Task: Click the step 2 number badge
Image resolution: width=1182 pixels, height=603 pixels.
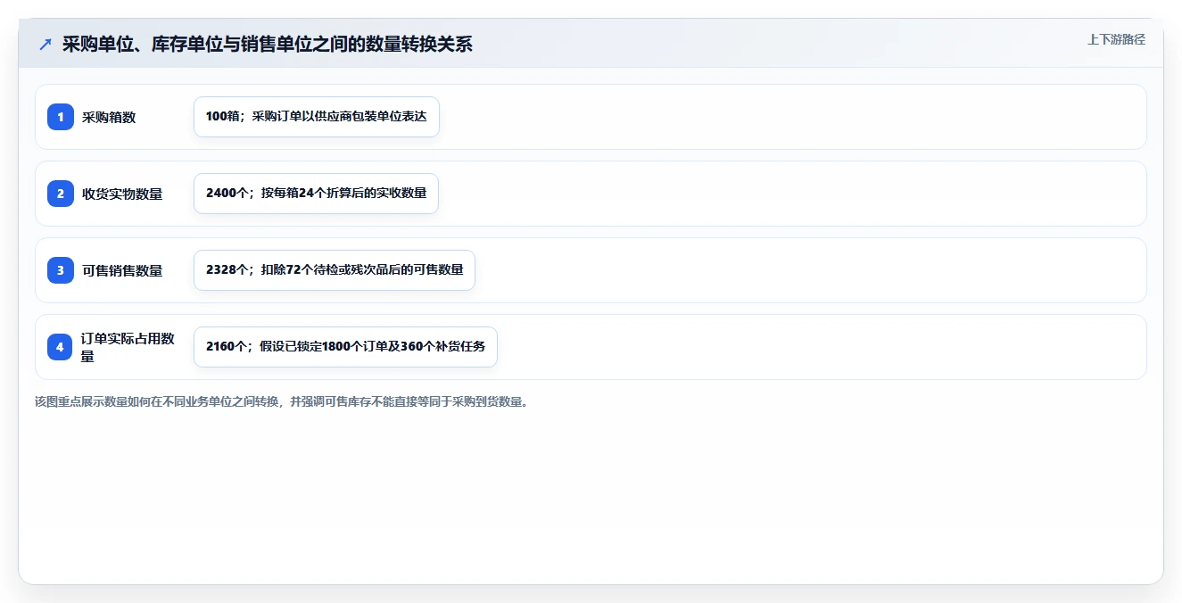Action: [x=61, y=194]
